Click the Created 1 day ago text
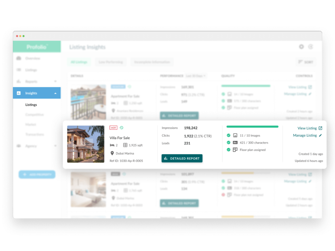The height and width of the screenshot is (251, 335). [311, 154]
